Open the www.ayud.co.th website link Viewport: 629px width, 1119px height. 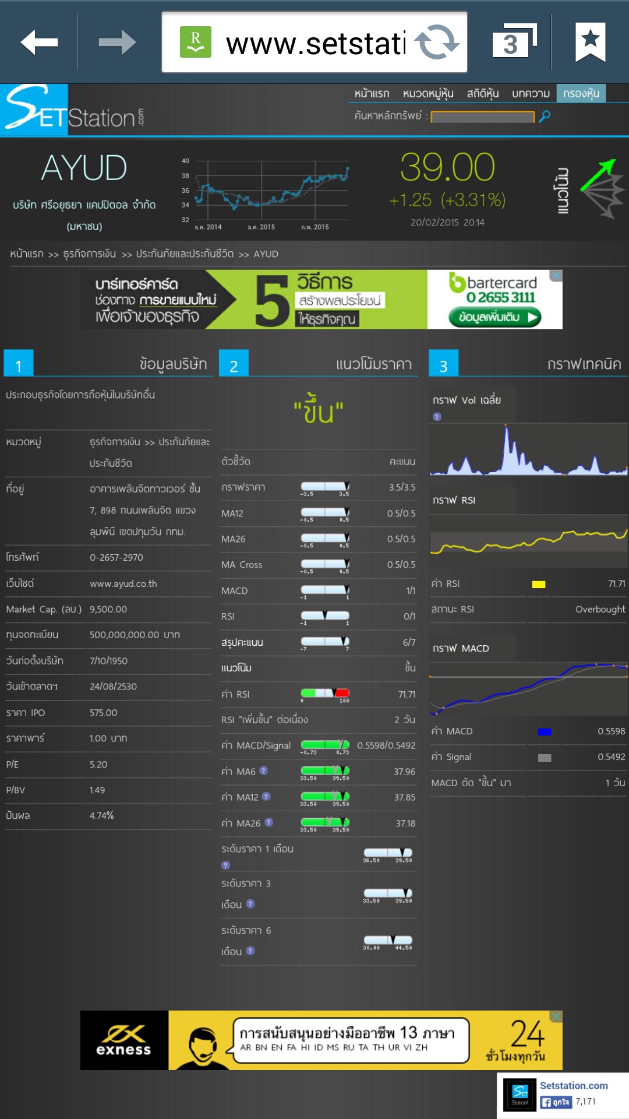123,583
